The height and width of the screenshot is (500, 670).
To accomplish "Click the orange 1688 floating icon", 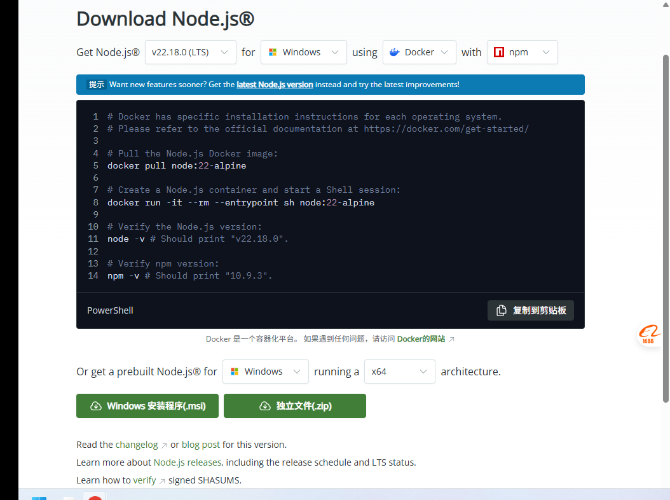I will [650, 334].
